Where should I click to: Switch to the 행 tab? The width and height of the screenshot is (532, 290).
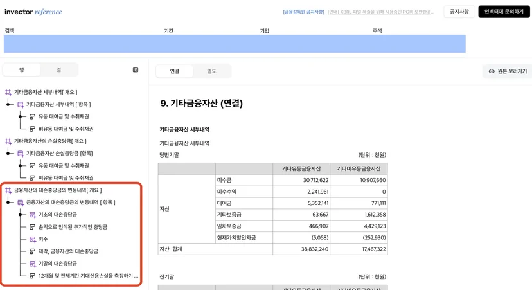coord(22,69)
